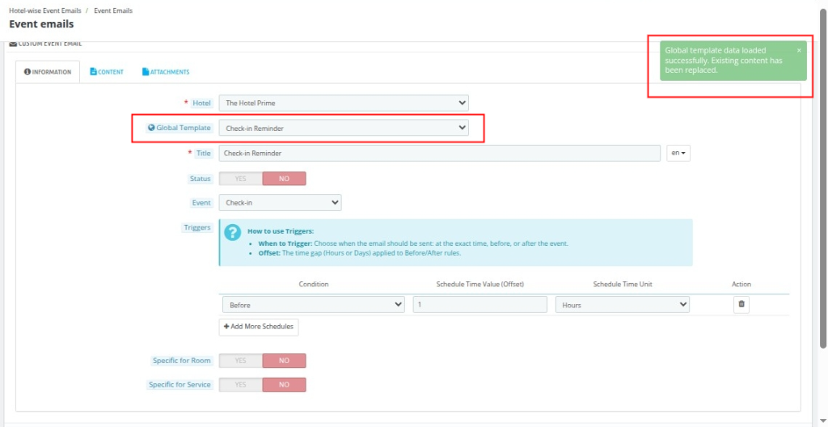Open the en language selector

(678, 153)
